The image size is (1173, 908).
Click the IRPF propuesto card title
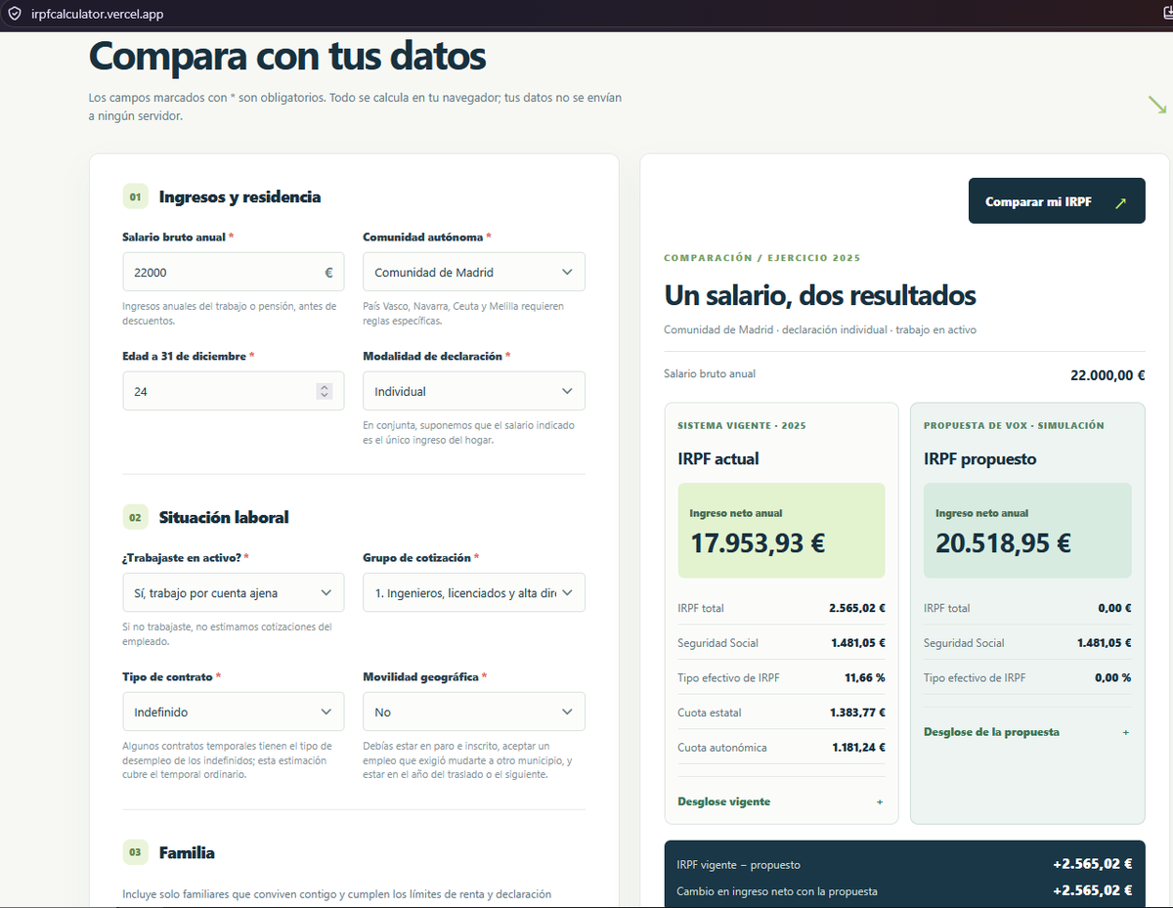click(980, 458)
